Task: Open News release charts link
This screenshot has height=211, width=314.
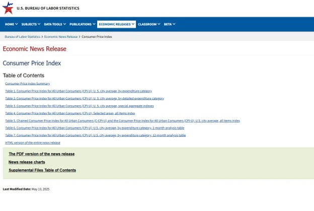Action: point(27,162)
